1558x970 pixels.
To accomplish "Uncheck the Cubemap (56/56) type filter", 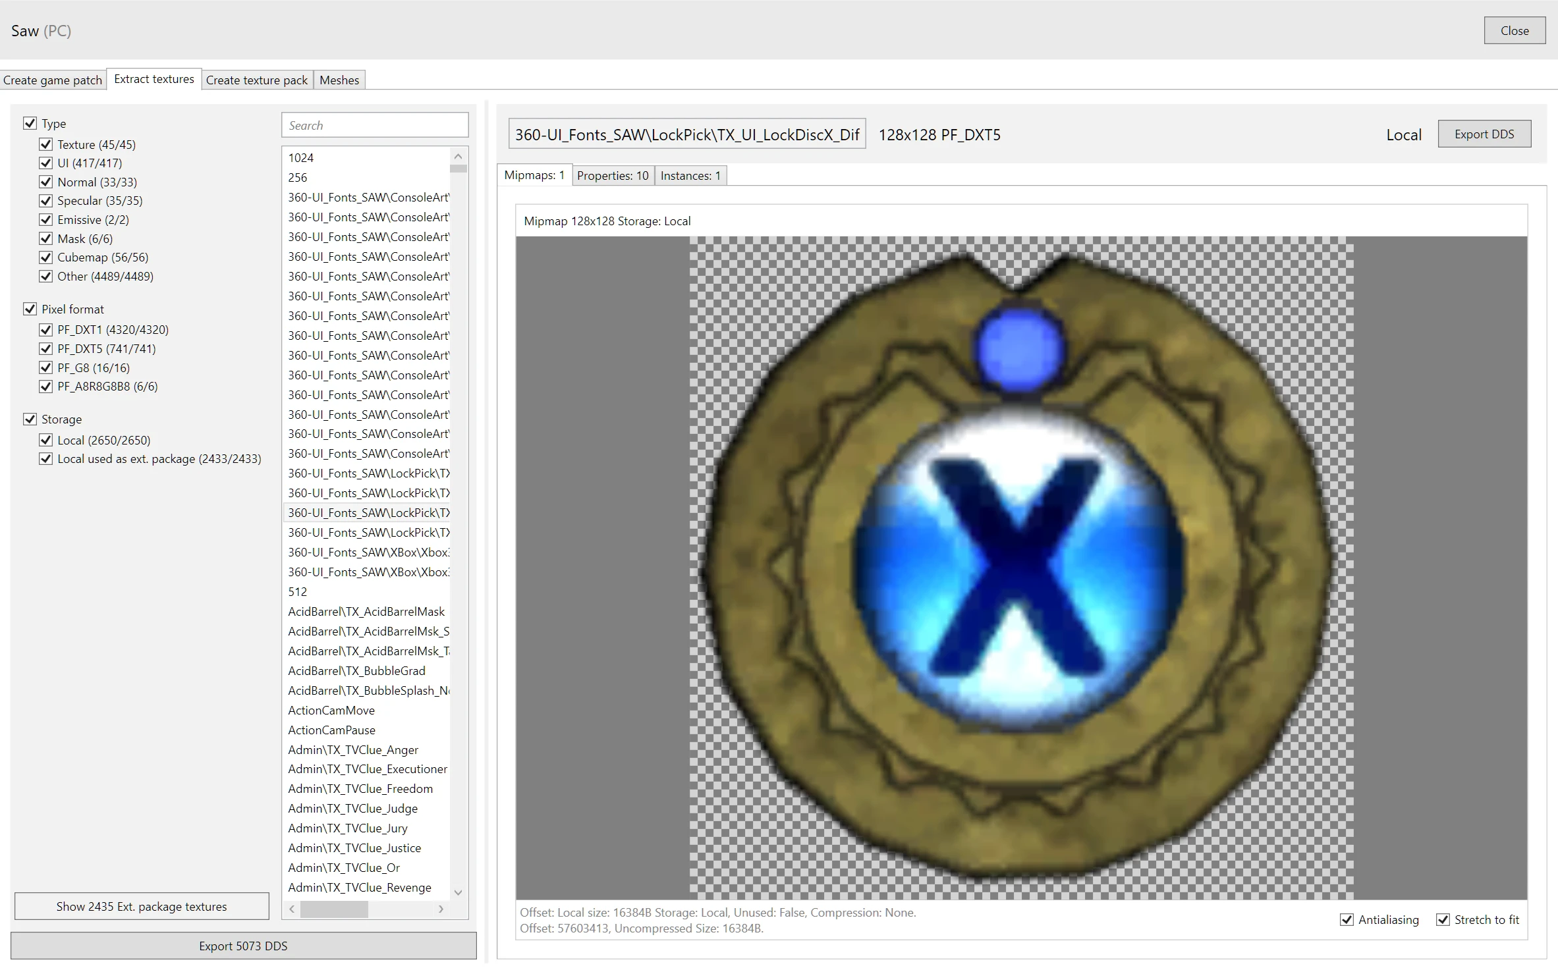I will tap(45, 257).
